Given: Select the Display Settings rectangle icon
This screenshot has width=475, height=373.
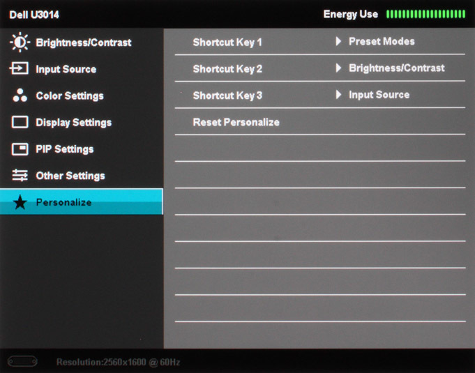Looking at the screenshot, I should (20, 122).
